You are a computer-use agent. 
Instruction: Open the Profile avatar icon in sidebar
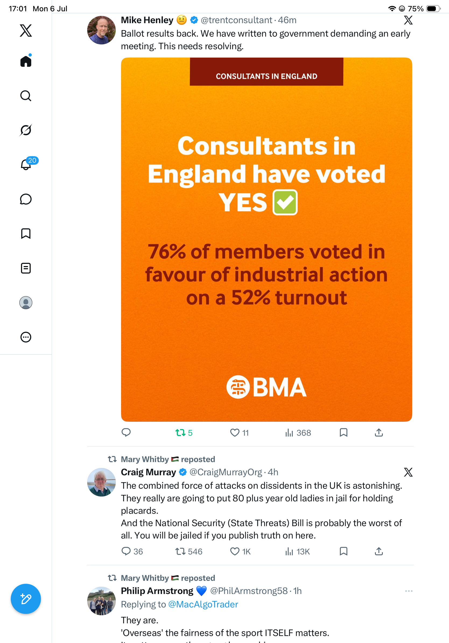pyautogui.click(x=26, y=302)
